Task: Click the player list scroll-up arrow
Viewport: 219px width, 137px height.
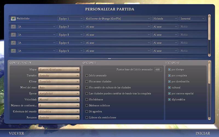Action: (x=209, y=16)
